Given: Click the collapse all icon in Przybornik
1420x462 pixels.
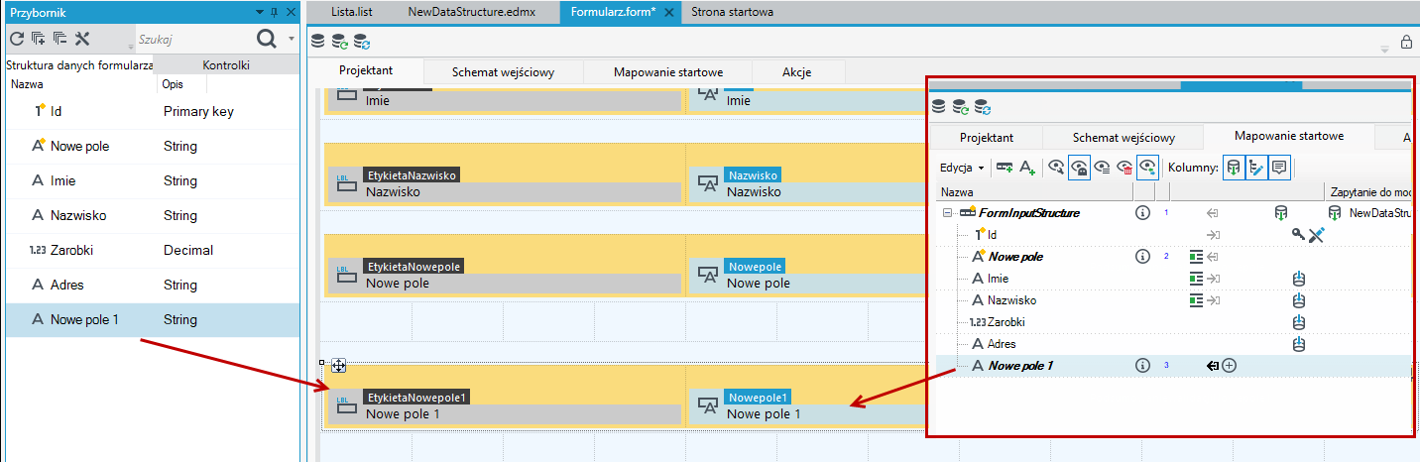Looking at the screenshot, I should pyautogui.click(x=59, y=39).
